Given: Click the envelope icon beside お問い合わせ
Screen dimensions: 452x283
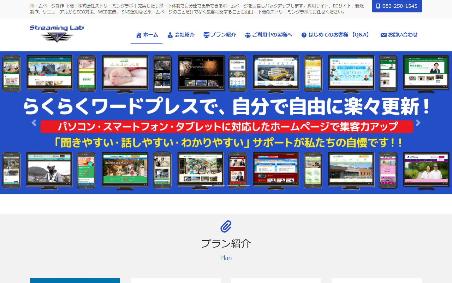Looking at the screenshot, I should click(x=383, y=35).
